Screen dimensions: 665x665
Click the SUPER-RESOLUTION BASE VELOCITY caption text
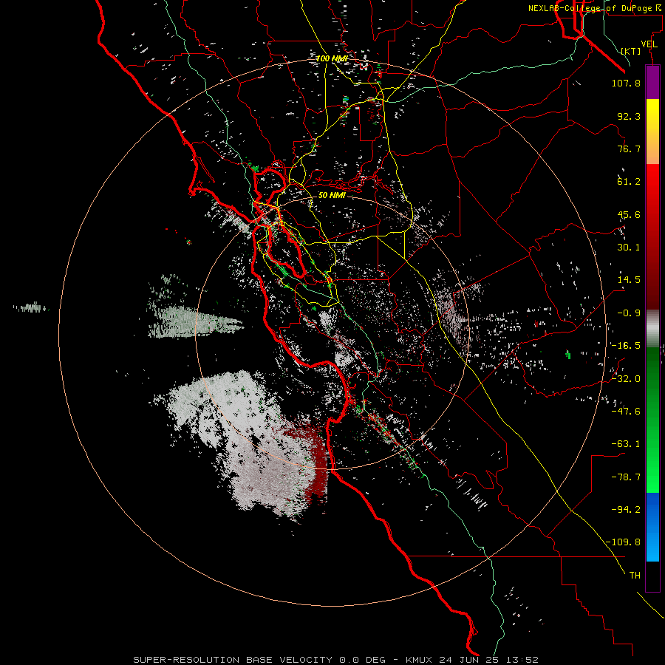(x=233, y=660)
